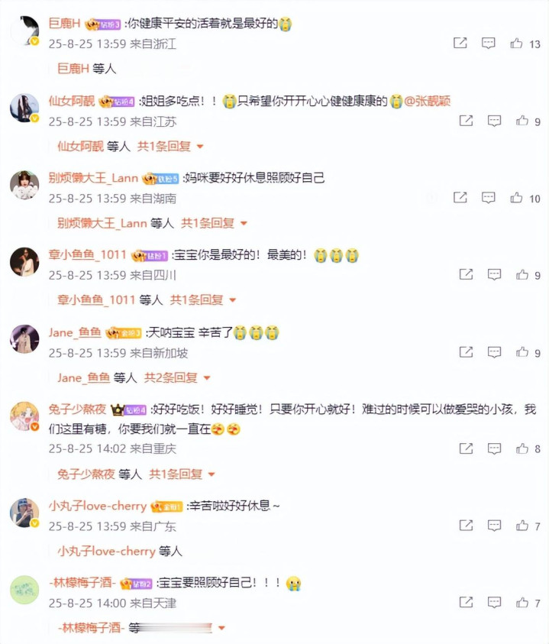Expand the blurred replies under -林檬梅子酒-
The image size is (549, 644).
pyautogui.click(x=182, y=627)
